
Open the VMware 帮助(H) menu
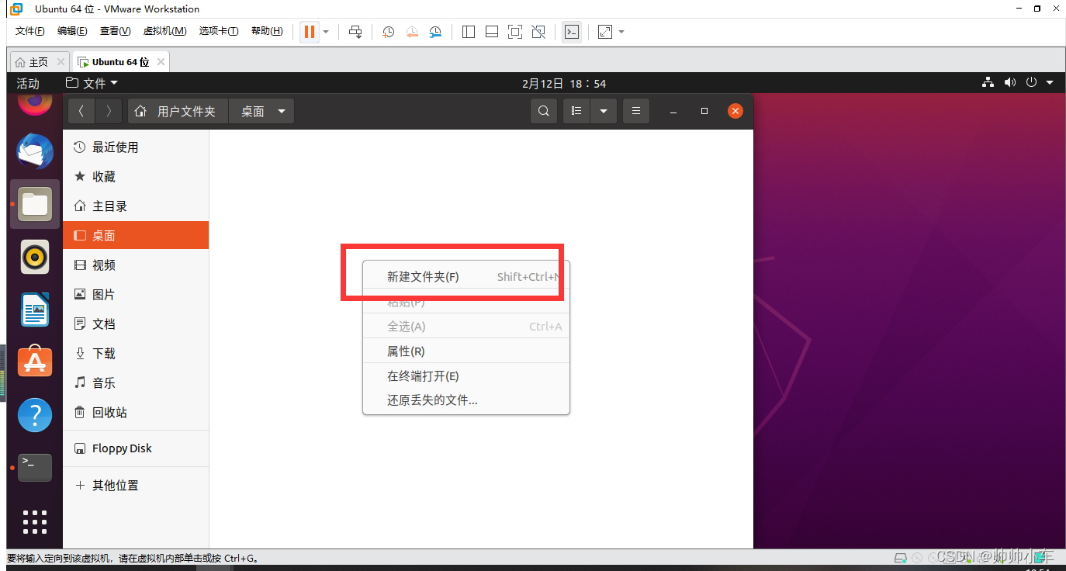(267, 31)
